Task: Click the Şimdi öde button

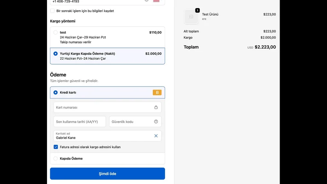Action: (108, 173)
